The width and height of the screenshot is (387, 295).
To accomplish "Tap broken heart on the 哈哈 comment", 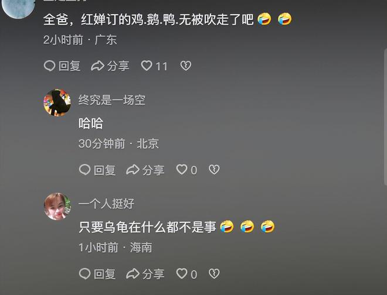I will (214, 170).
